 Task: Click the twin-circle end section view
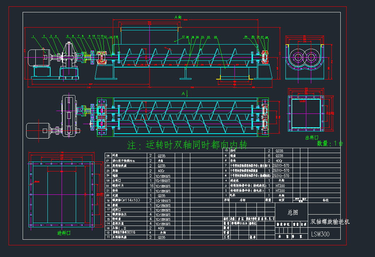click(x=305, y=57)
